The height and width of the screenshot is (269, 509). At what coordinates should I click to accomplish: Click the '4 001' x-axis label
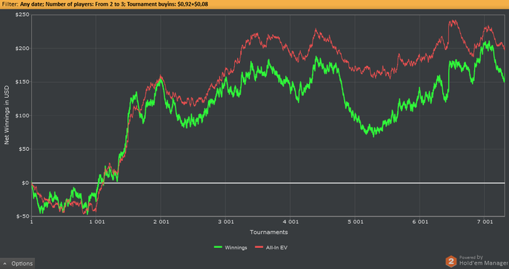pyautogui.click(x=291, y=222)
